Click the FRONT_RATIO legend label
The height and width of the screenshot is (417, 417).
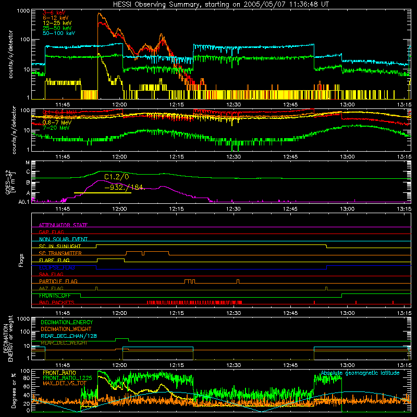(x=59, y=373)
